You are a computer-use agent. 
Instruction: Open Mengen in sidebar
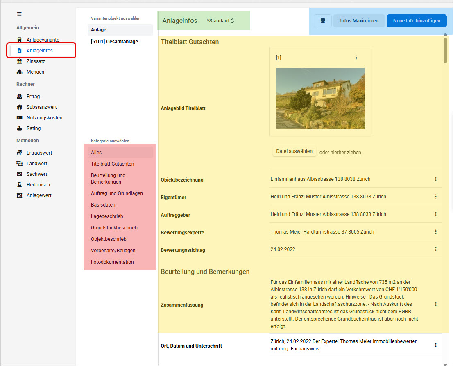point(35,72)
